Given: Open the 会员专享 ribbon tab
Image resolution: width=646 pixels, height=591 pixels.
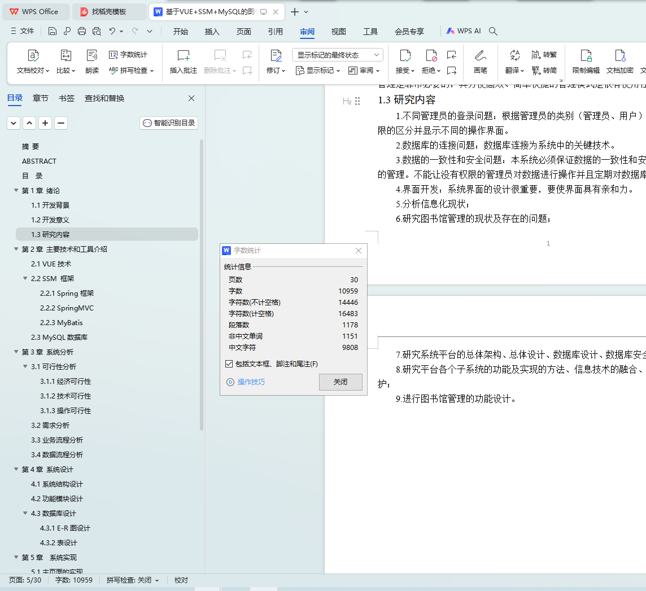Looking at the screenshot, I should tap(409, 31).
